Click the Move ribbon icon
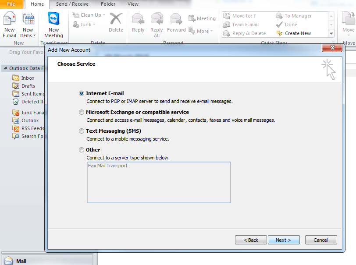The width and height of the screenshot is (356, 265). pyautogui.click(x=348, y=18)
